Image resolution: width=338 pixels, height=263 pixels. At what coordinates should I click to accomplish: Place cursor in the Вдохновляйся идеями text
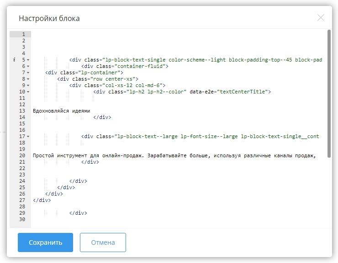point(61,111)
